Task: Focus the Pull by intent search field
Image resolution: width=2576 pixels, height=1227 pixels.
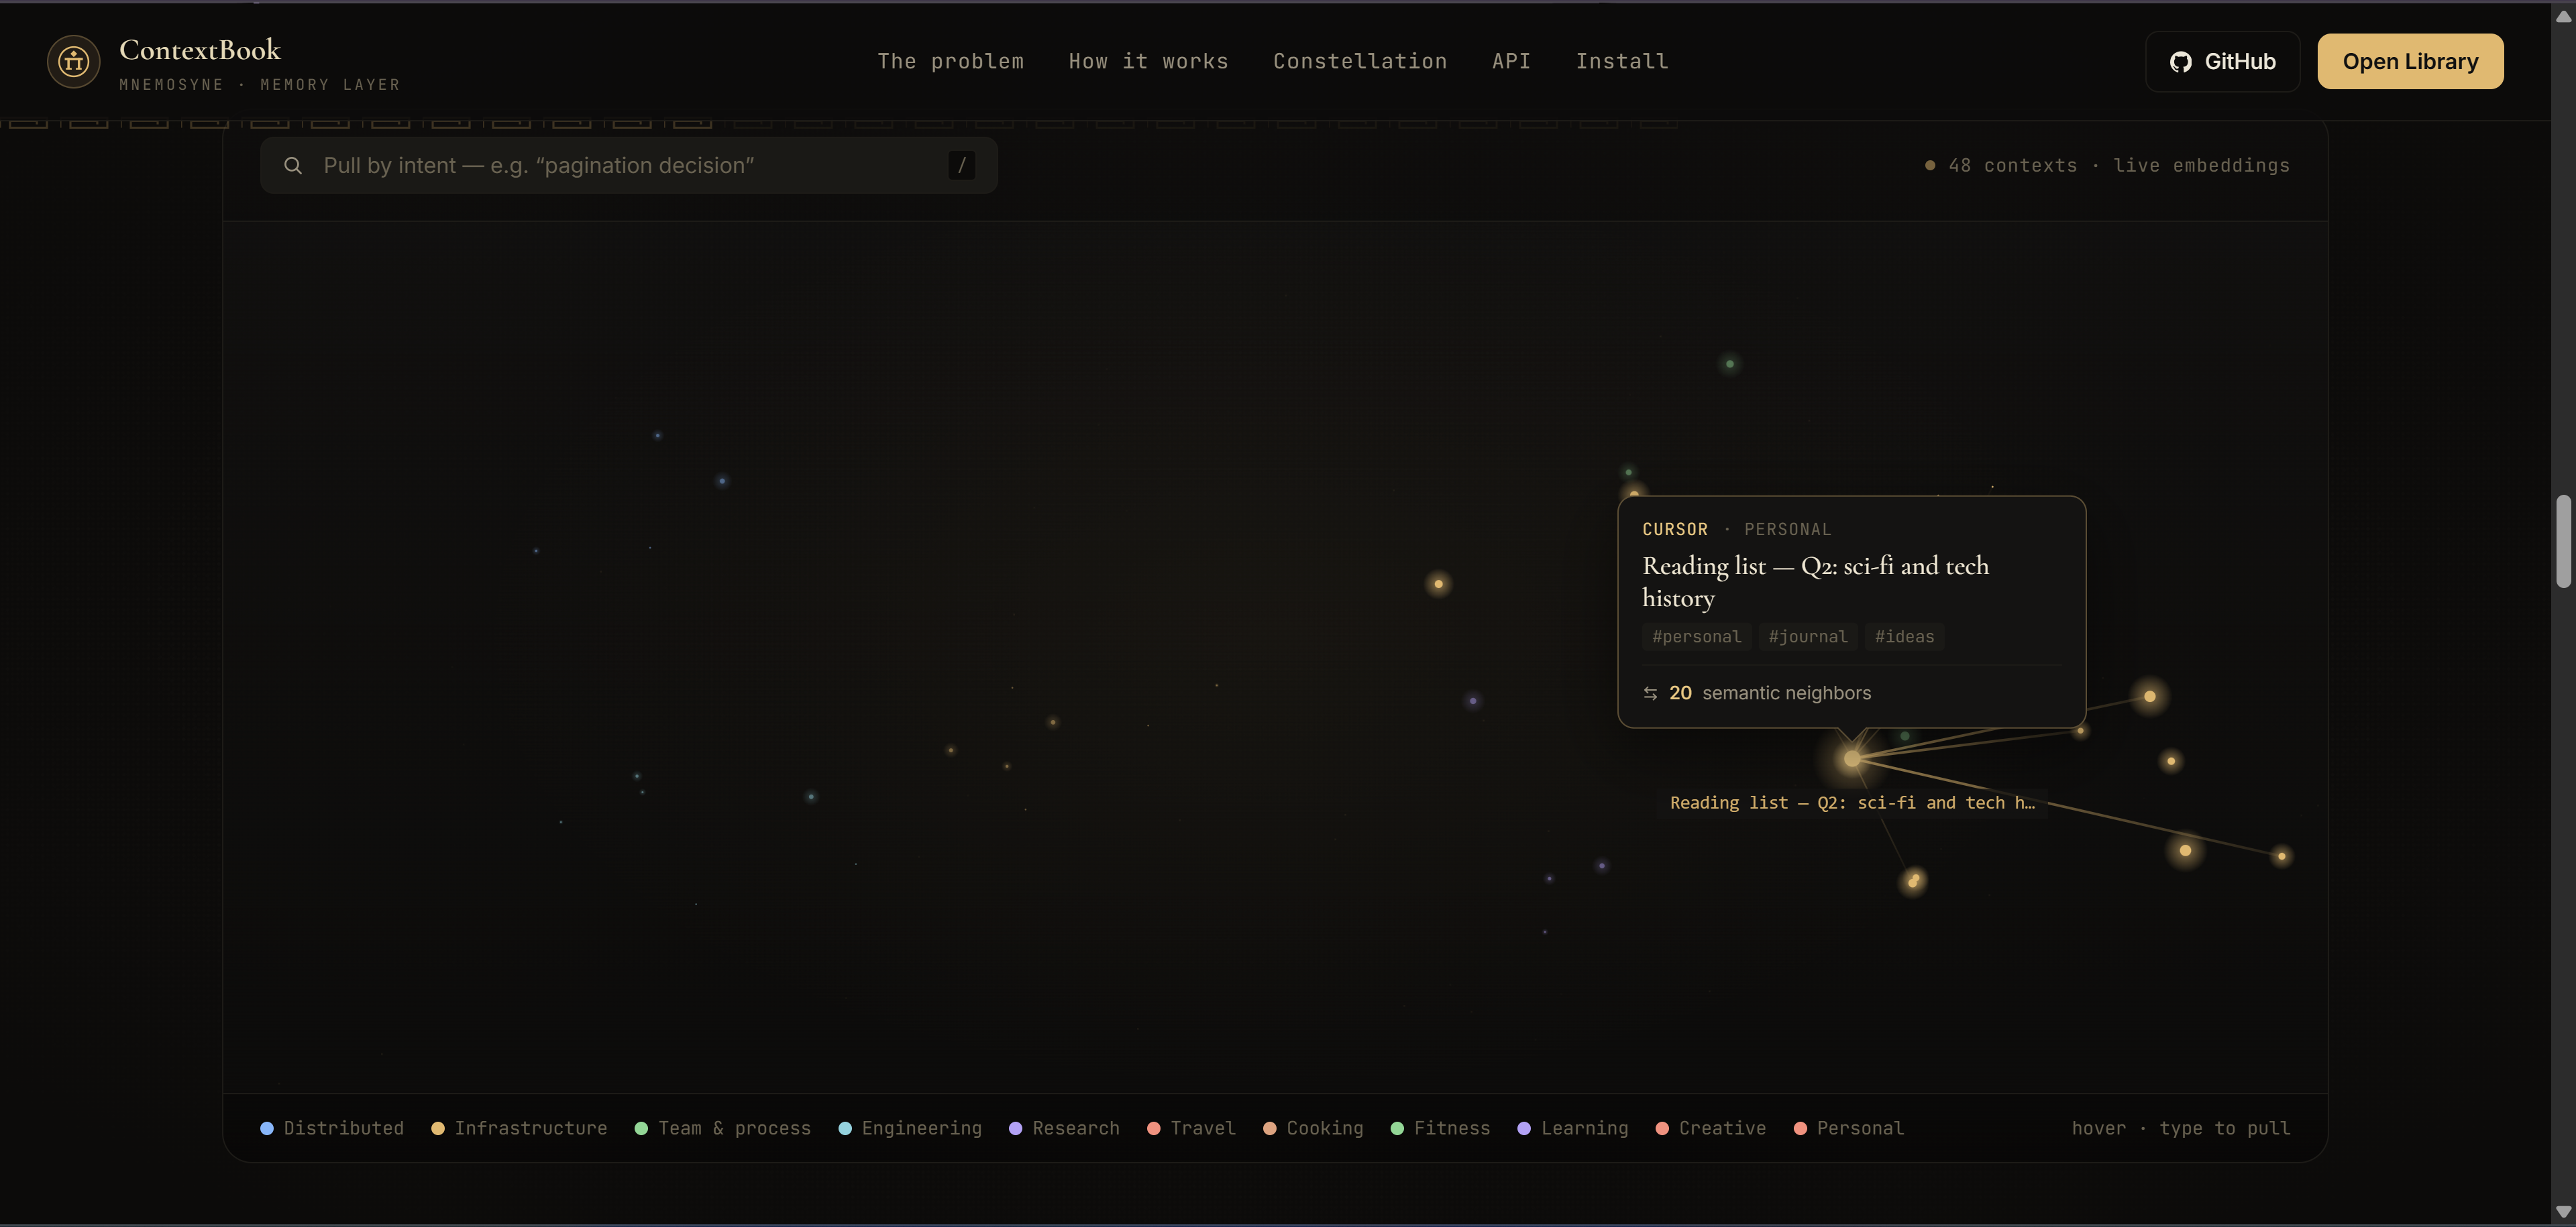Action: click(x=629, y=165)
